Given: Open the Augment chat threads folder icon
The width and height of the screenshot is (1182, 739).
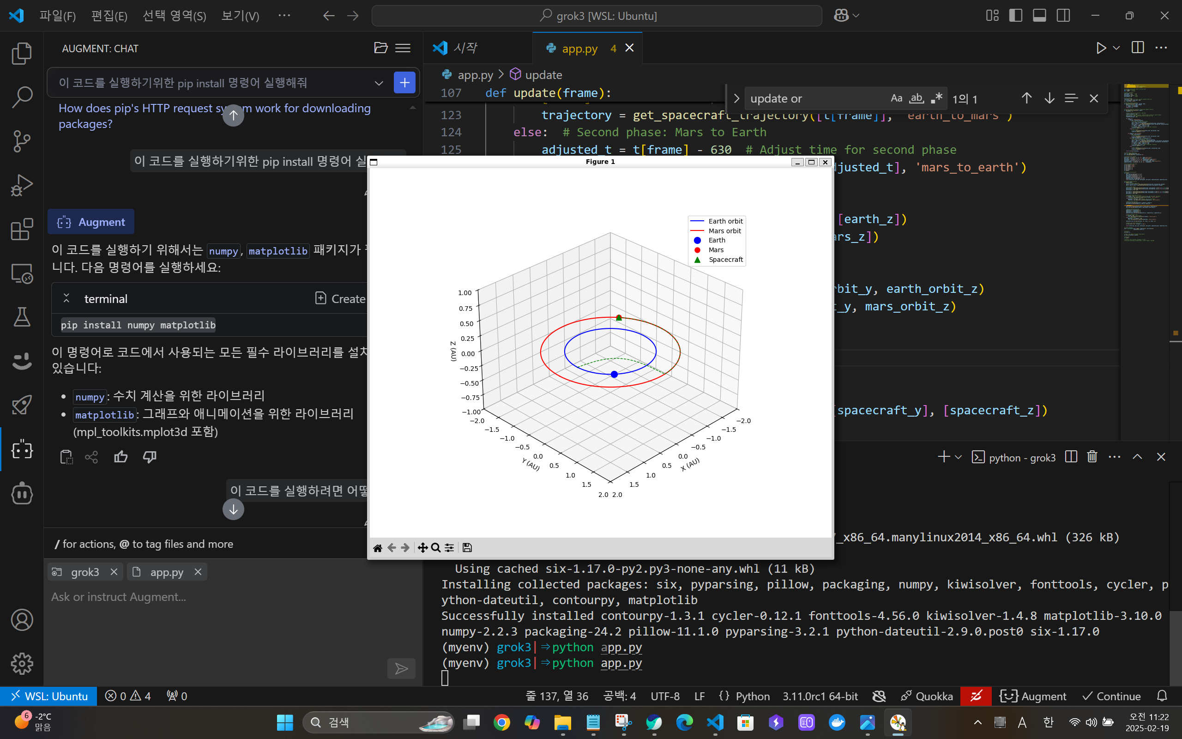Looking at the screenshot, I should 381,48.
